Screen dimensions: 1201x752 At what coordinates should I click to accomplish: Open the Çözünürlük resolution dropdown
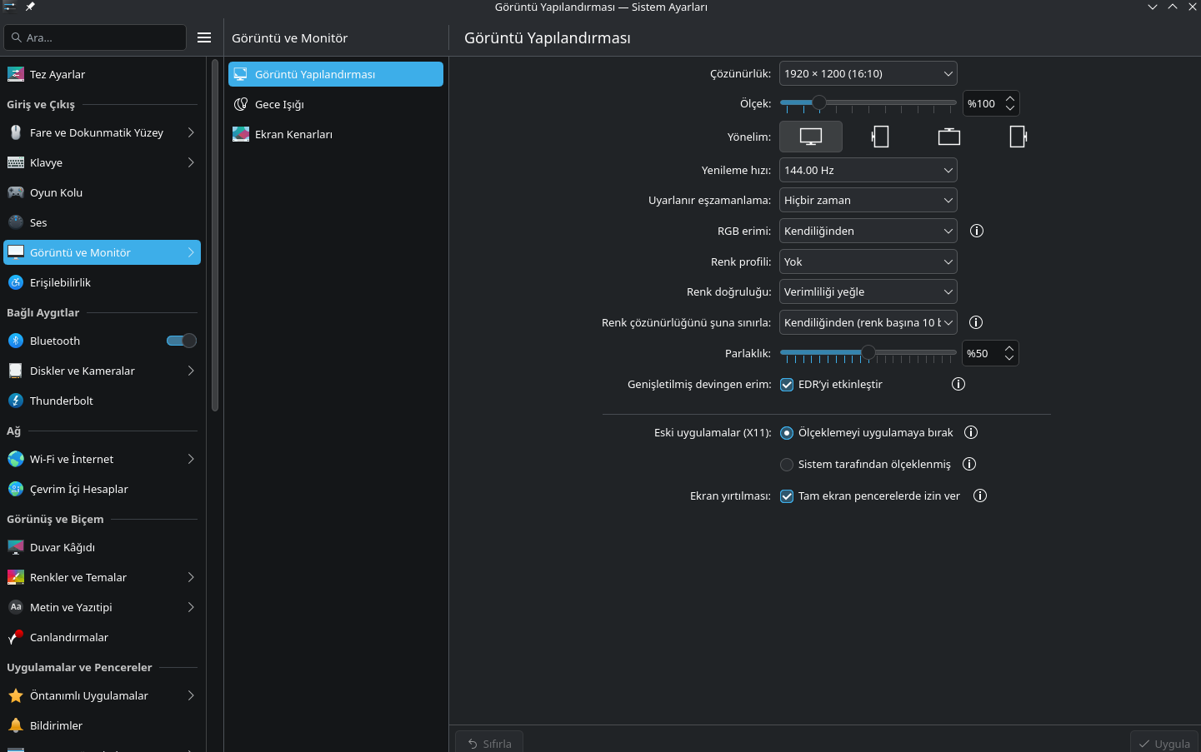pyautogui.click(x=868, y=73)
